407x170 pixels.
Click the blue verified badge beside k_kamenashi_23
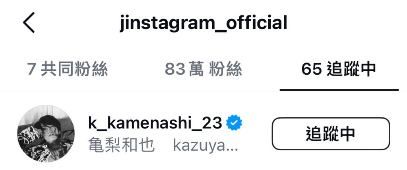click(x=234, y=123)
